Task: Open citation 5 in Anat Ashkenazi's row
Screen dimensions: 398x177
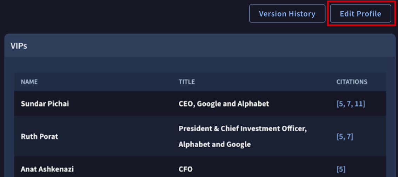Action: pyautogui.click(x=341, y=169)
